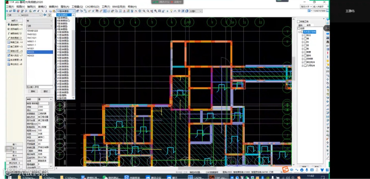Click the 插入批注 insert annotation tool

coord(15,55)
